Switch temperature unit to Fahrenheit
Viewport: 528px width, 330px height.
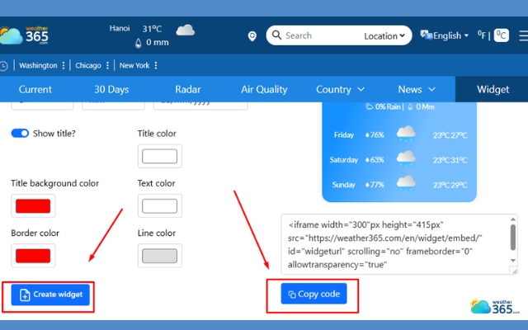point(481,35)
